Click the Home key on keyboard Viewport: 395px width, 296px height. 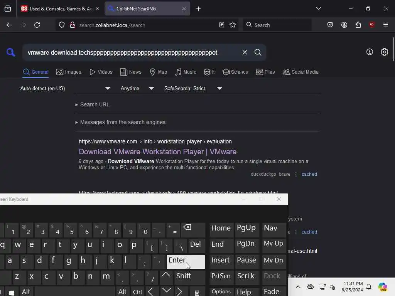pyautogui.click(x=221, y=230)
